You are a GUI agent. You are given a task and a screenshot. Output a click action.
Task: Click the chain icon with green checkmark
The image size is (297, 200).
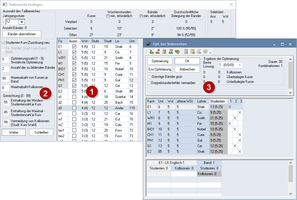[x=177, y=51]
